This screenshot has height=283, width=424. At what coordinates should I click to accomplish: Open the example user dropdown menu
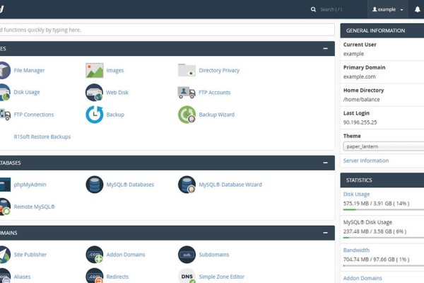tap(387, 9)
